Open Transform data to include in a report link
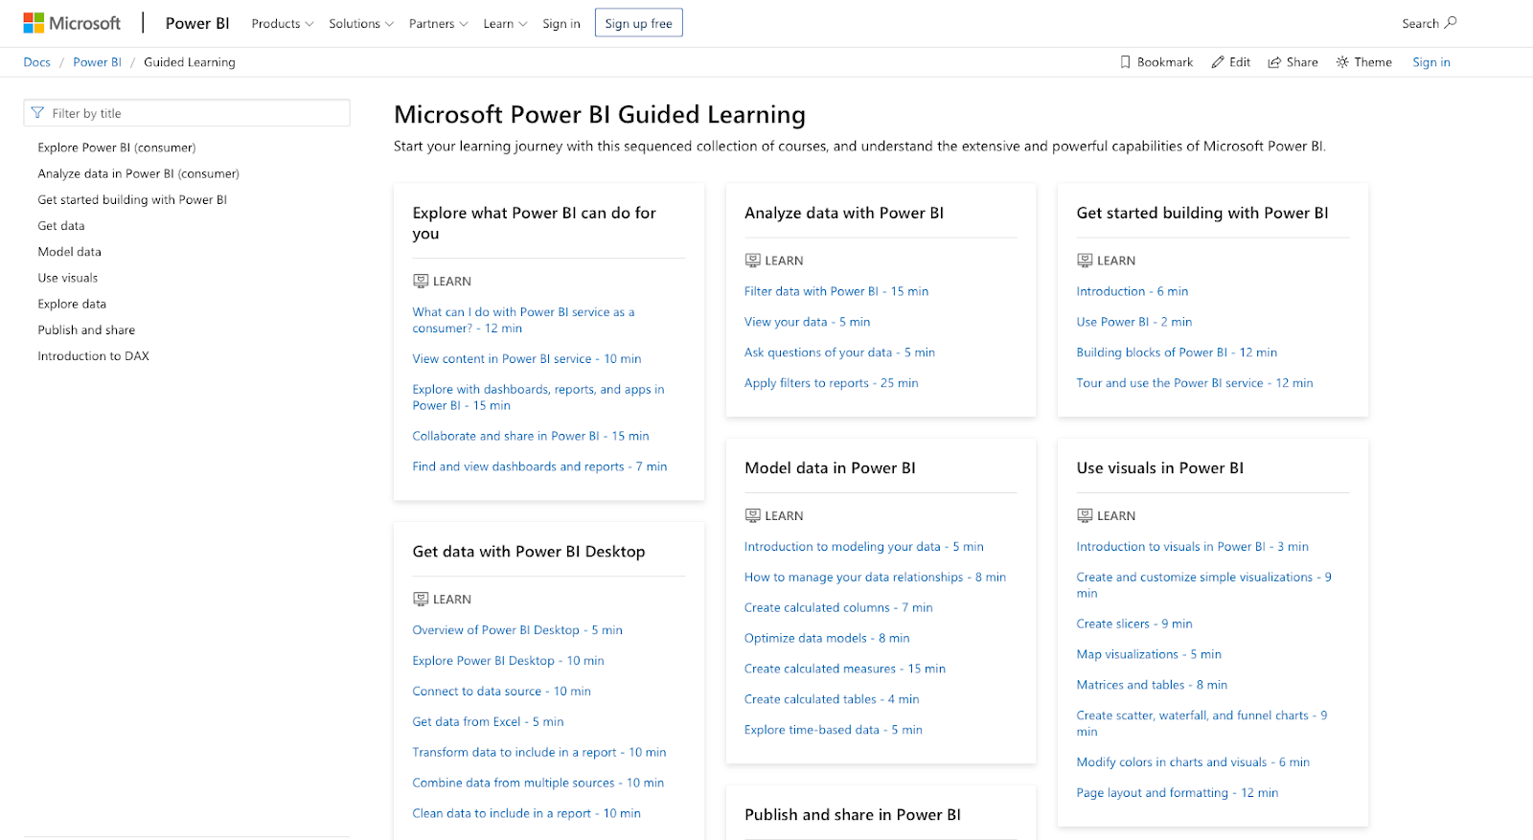 pyautogui.click(x=539, y=753)
